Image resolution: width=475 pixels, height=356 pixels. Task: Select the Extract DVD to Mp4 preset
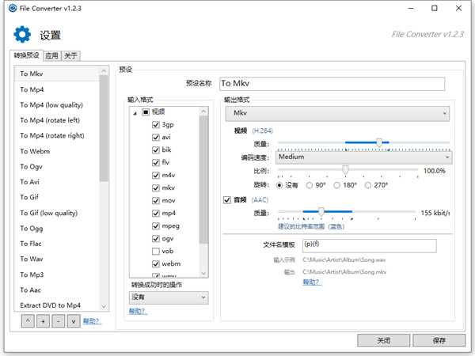[x=57, y=305]
